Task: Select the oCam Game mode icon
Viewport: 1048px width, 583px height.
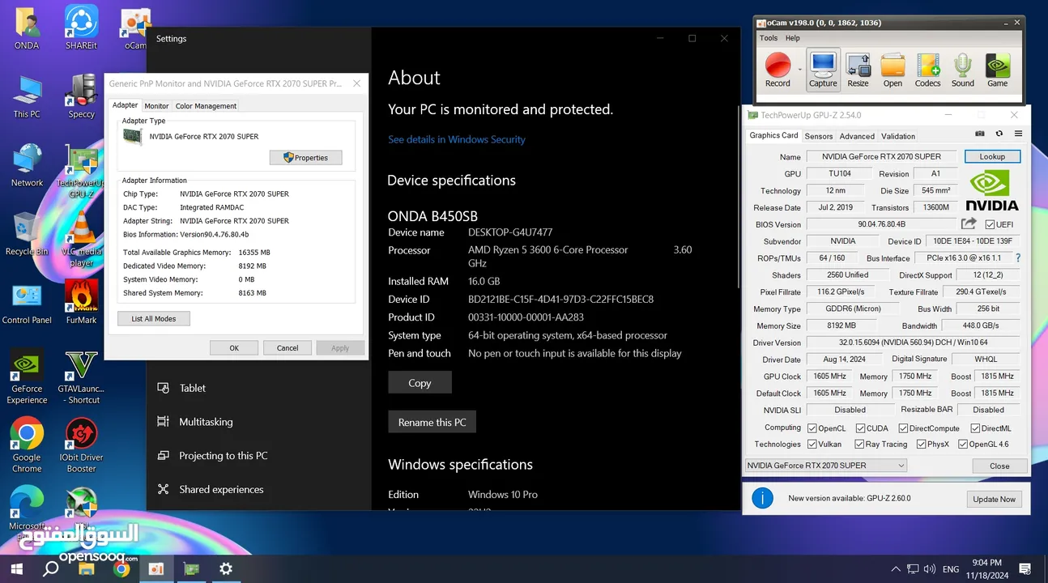Action: [x=997, y=70]
